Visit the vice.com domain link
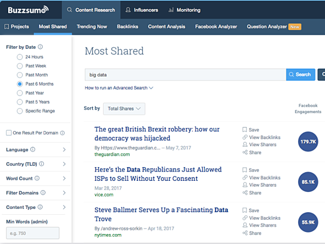Image resolution: width=325 pixels, height=244 pixels. pos(104,195)
